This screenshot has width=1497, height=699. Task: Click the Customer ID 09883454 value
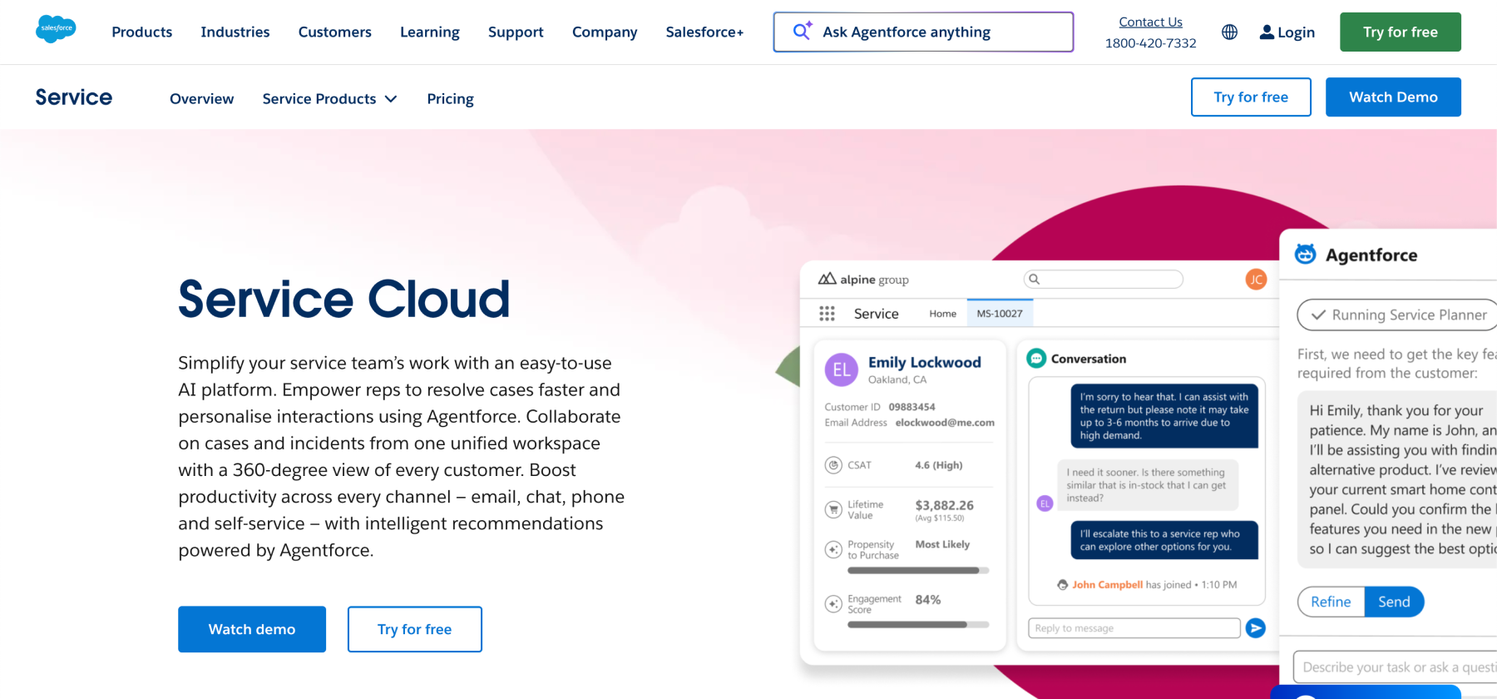coord(912,407)
